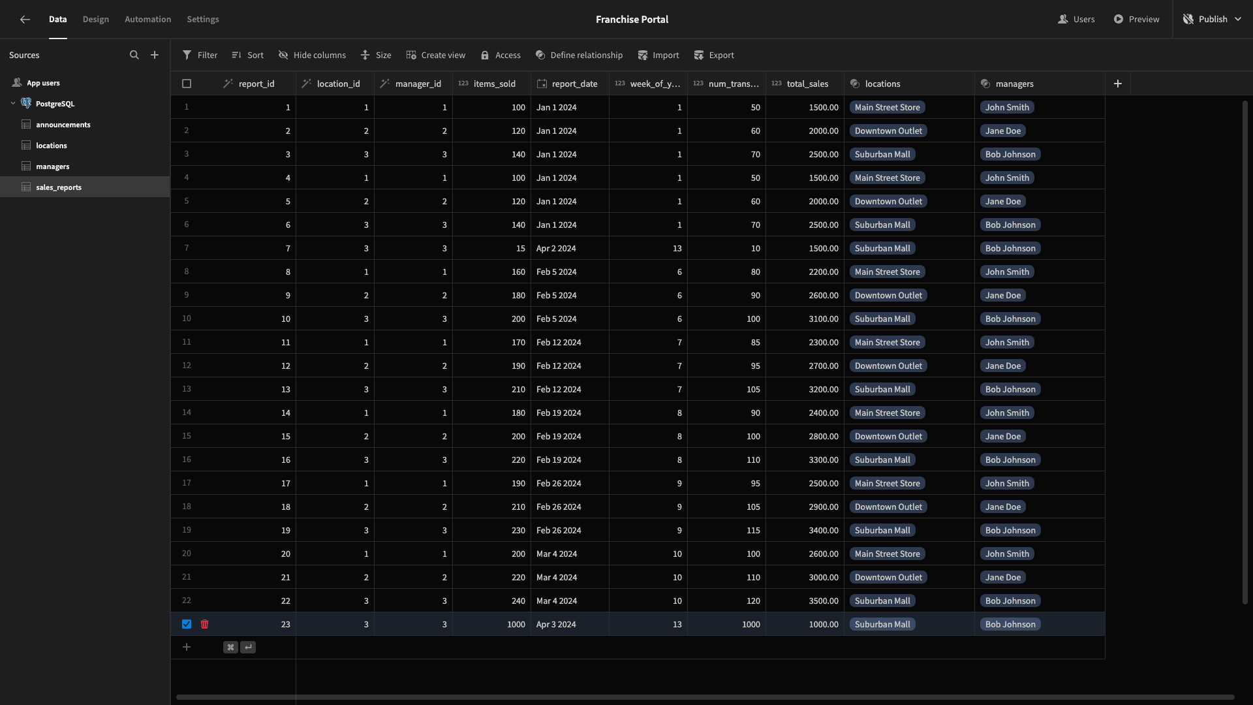Open the report_id column header menu
Screen dimensions: 1253x705
[x=256, y=84]
